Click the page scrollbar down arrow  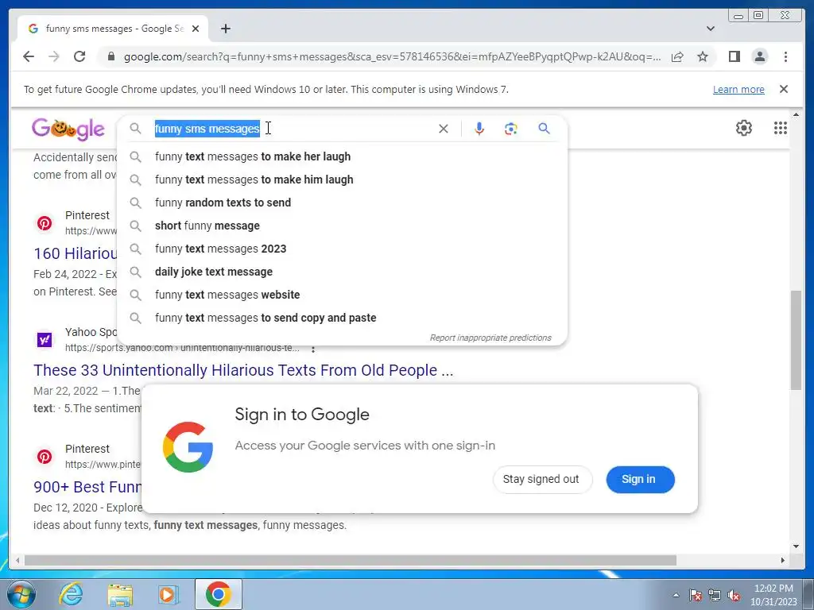click(x=796, y=546)
